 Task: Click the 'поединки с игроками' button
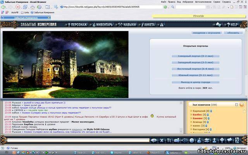207,33
